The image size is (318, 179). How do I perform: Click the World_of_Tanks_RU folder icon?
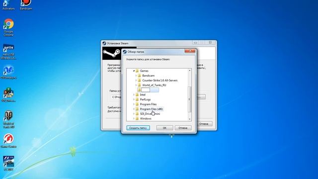pyautogui.click(x=139, y=85)
